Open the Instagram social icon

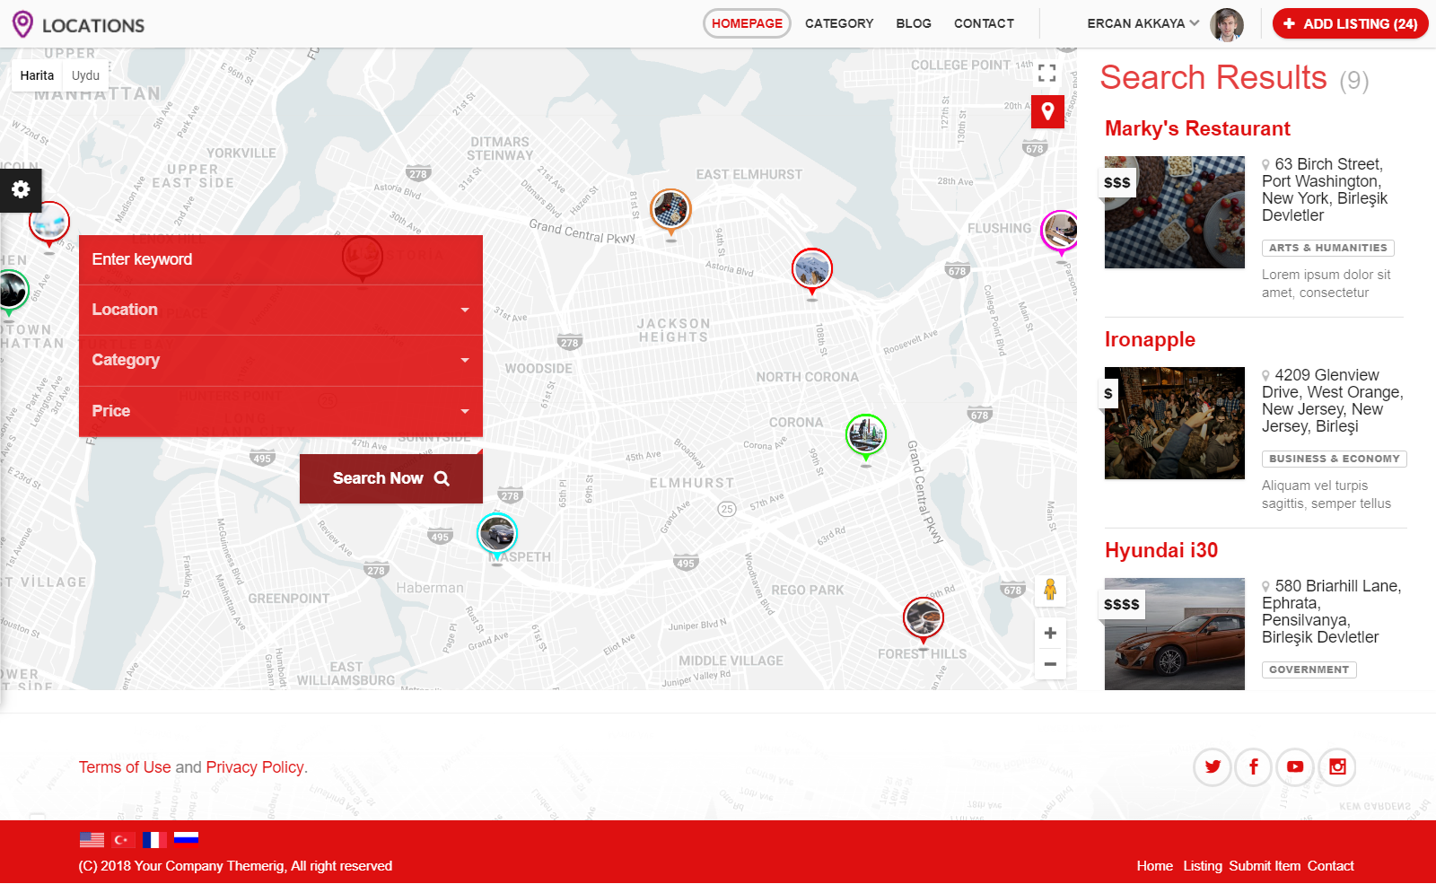click(x=1337, y=766)
